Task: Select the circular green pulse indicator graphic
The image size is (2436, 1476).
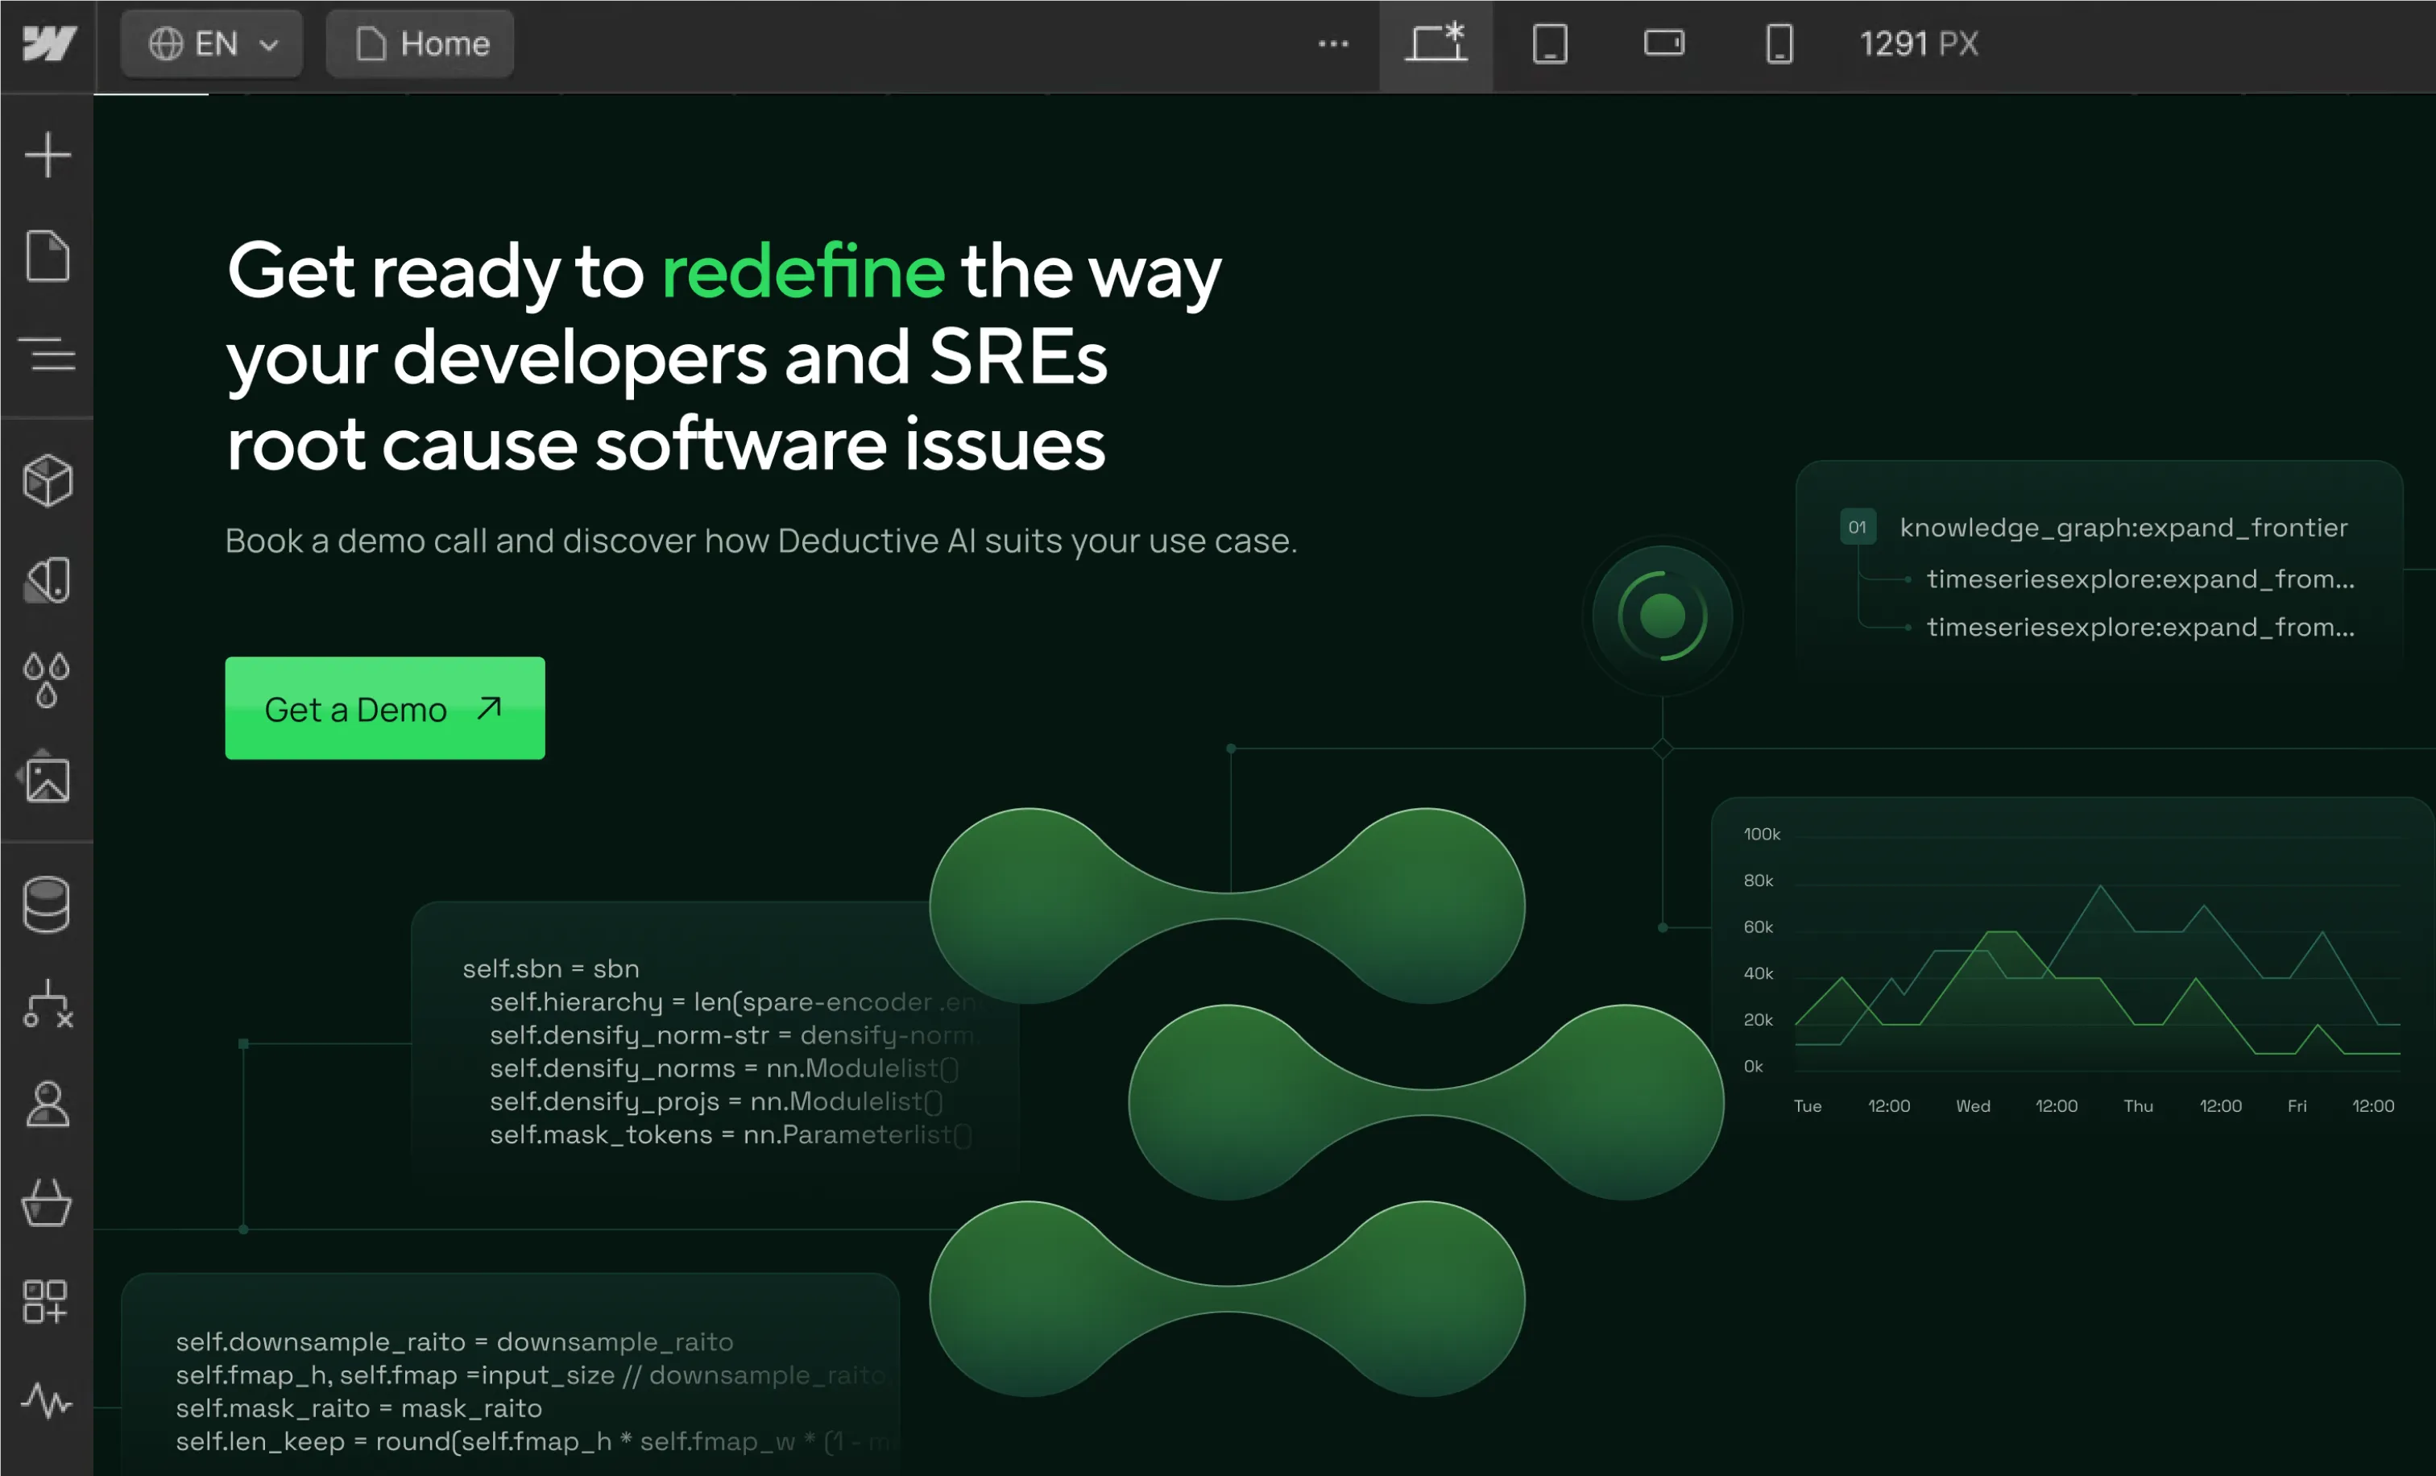Action: tap(1663, 616)
